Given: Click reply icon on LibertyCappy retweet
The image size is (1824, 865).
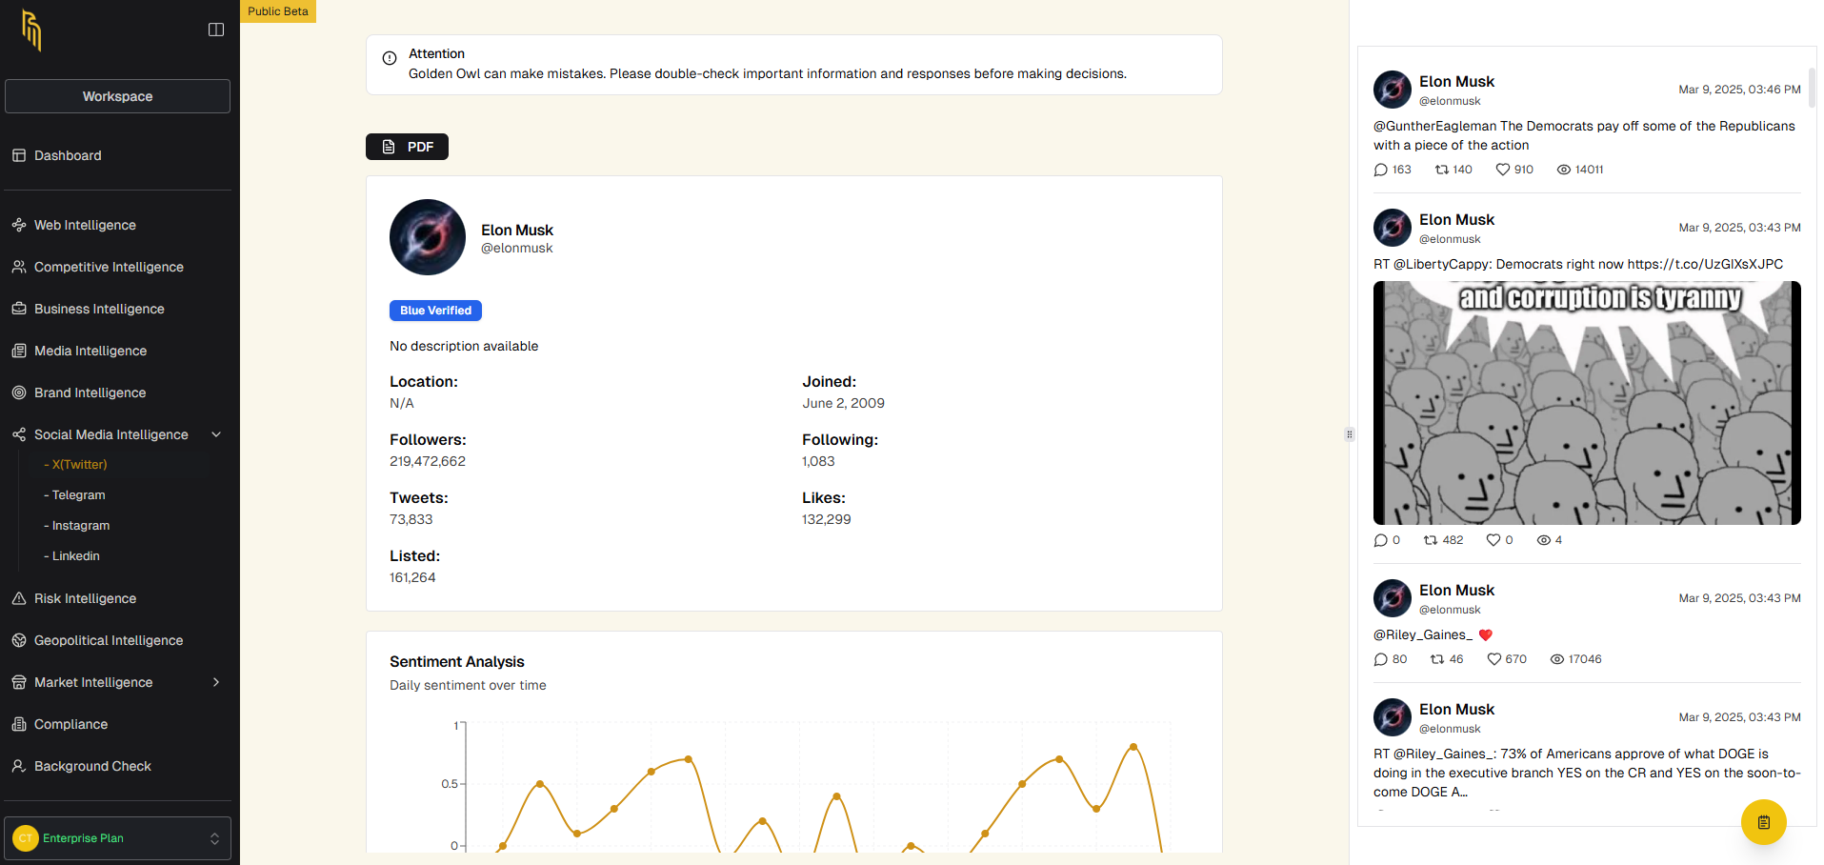Looking at the screenshot, I should [1381, 540].
